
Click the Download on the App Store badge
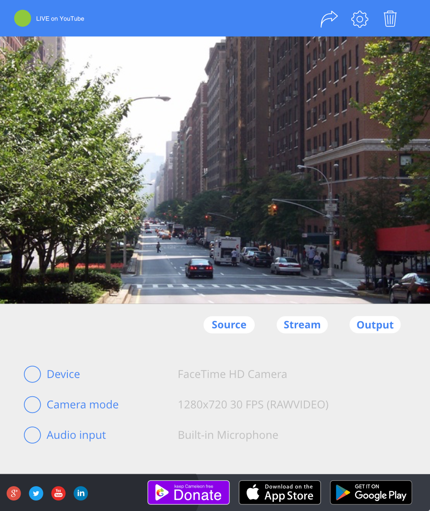pos(280,492)
